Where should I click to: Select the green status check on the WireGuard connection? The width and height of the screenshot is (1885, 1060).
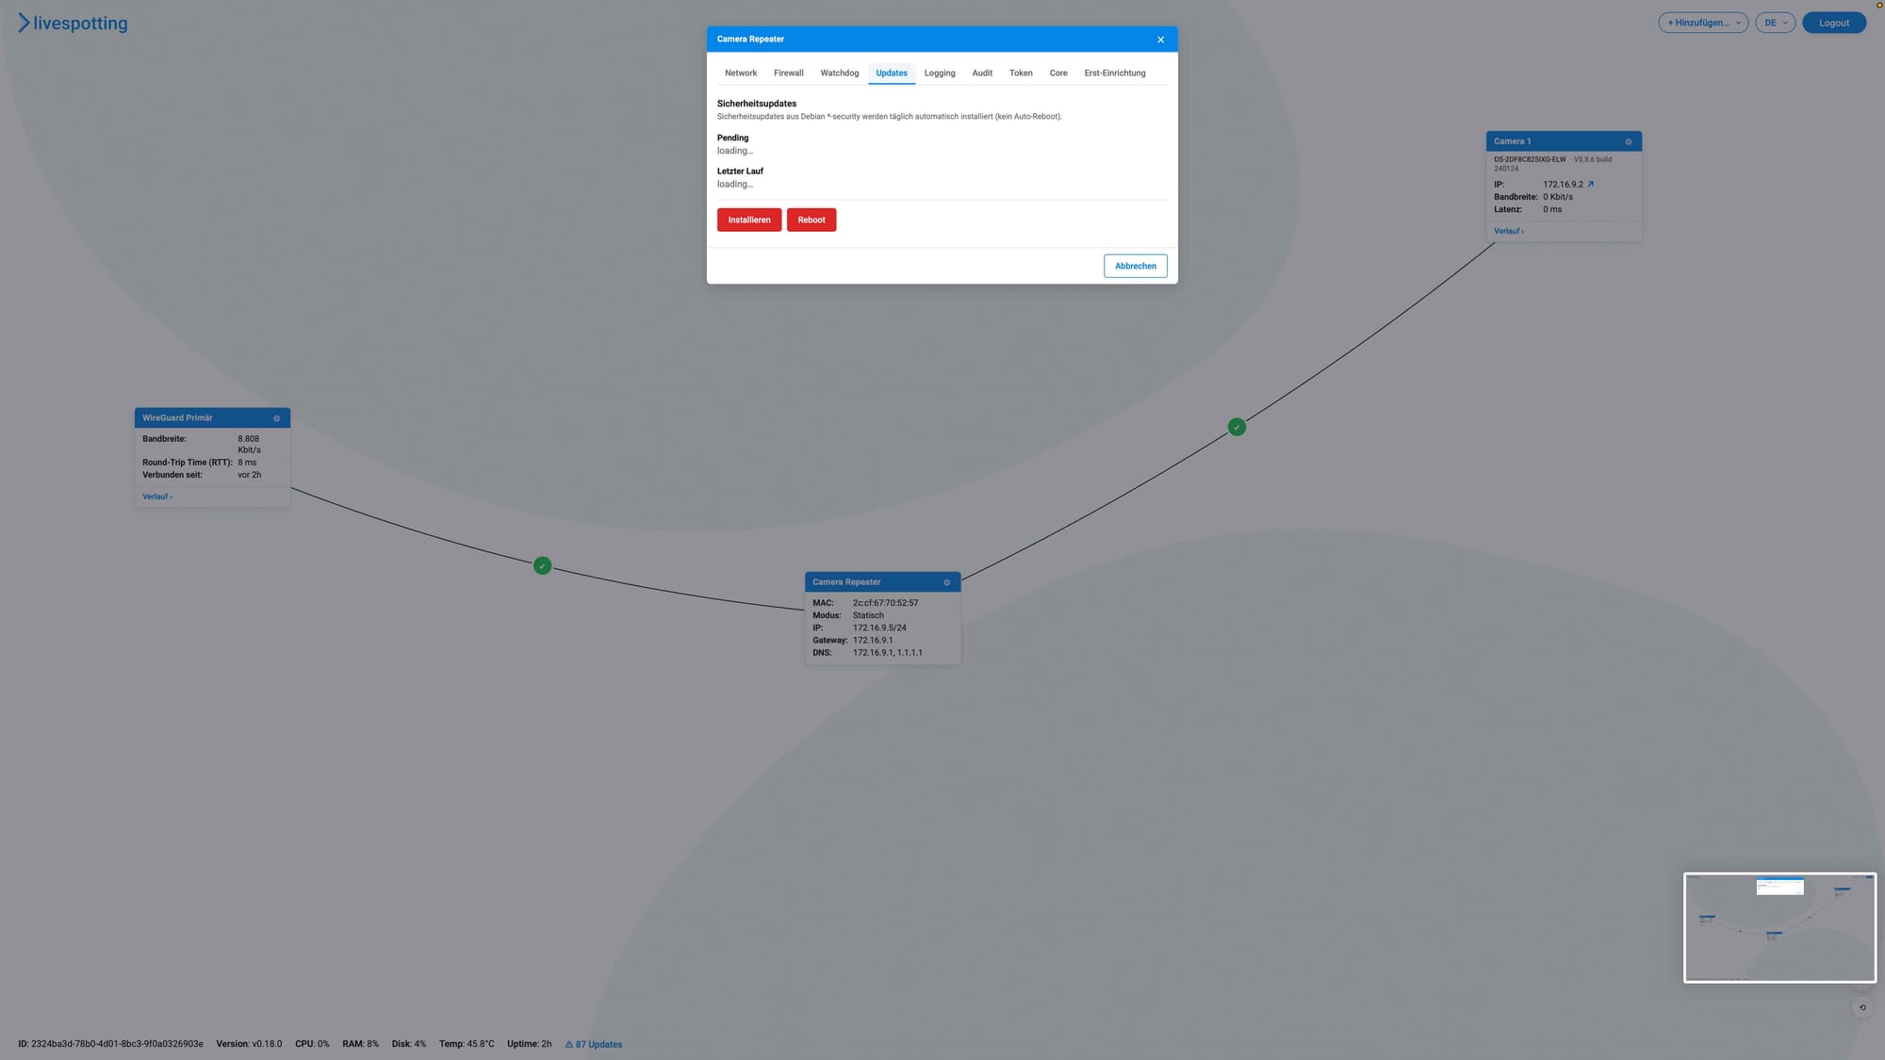542,566
